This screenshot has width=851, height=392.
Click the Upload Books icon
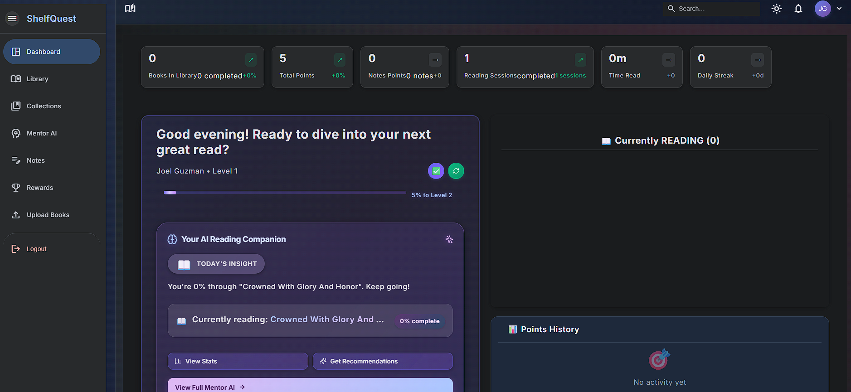point(16,215)
